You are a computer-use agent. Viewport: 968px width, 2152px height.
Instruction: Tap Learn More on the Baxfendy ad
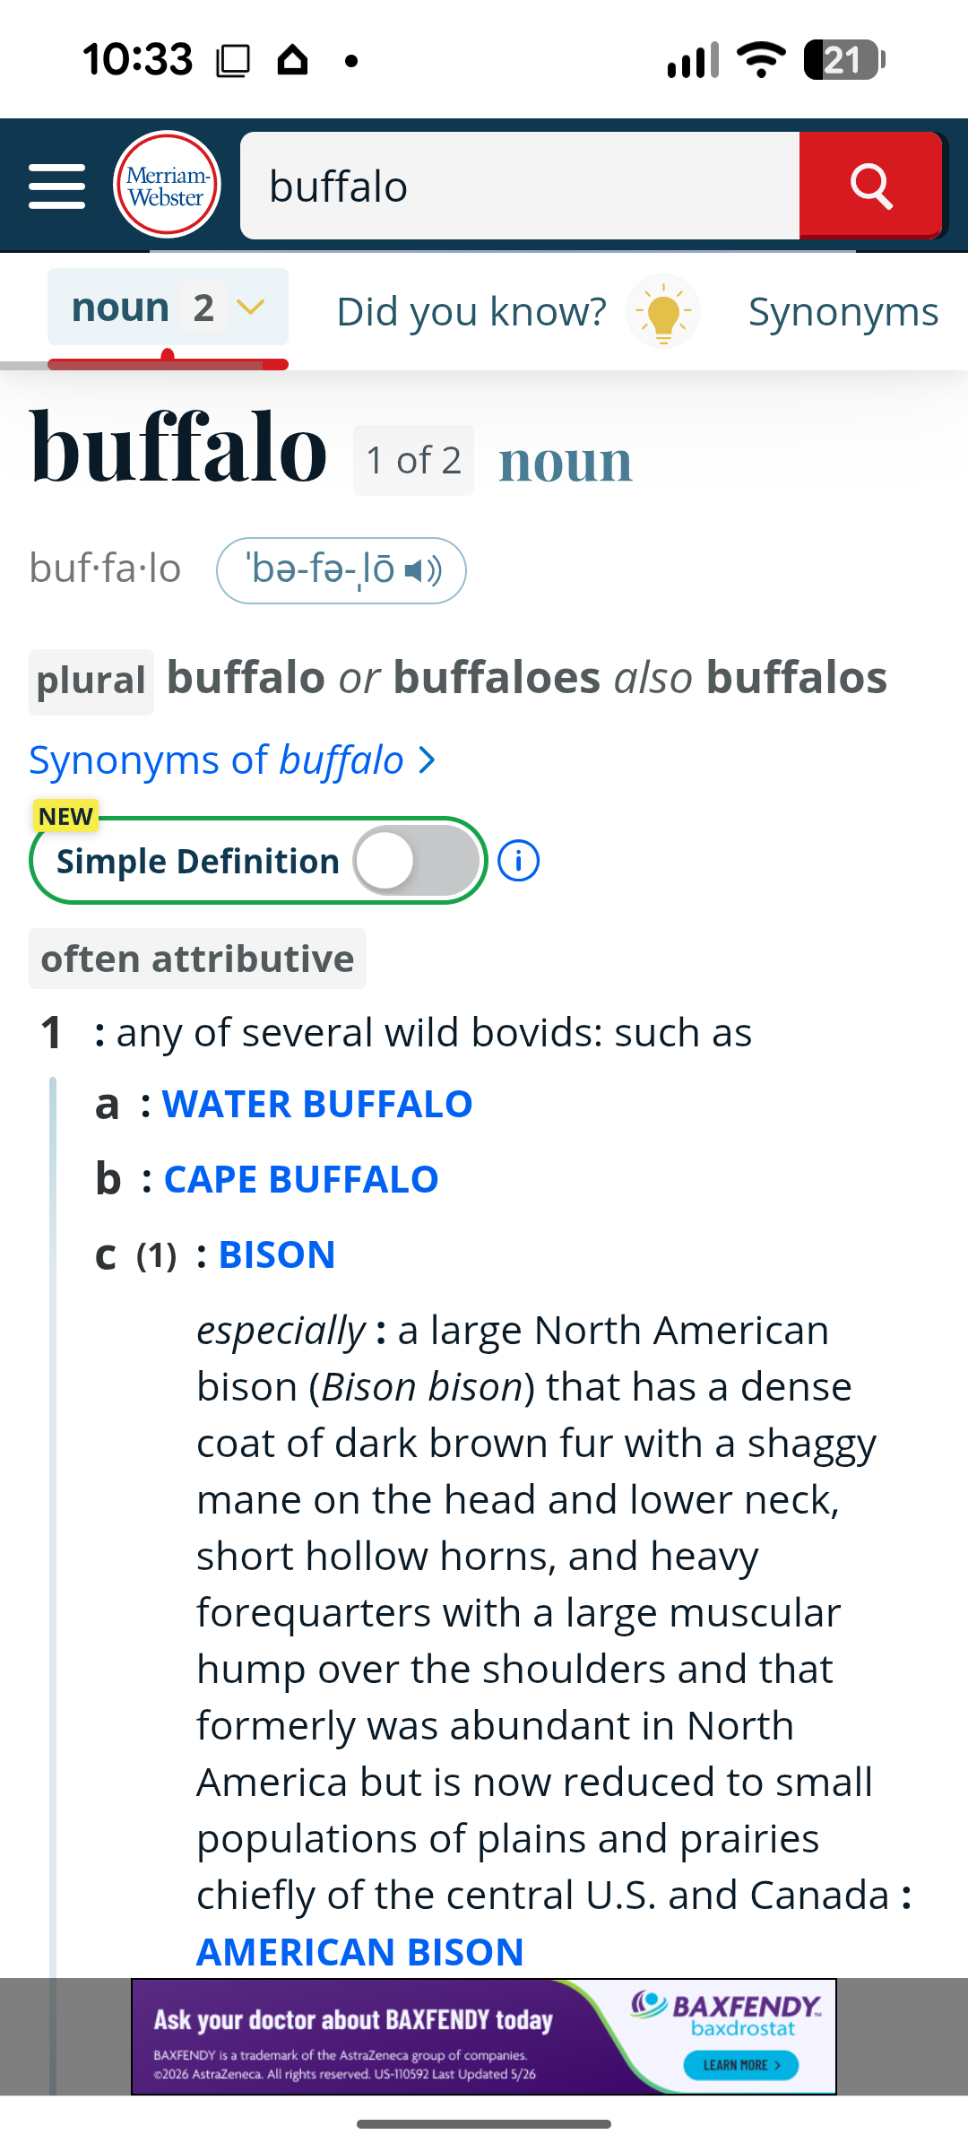point(741,2065)
